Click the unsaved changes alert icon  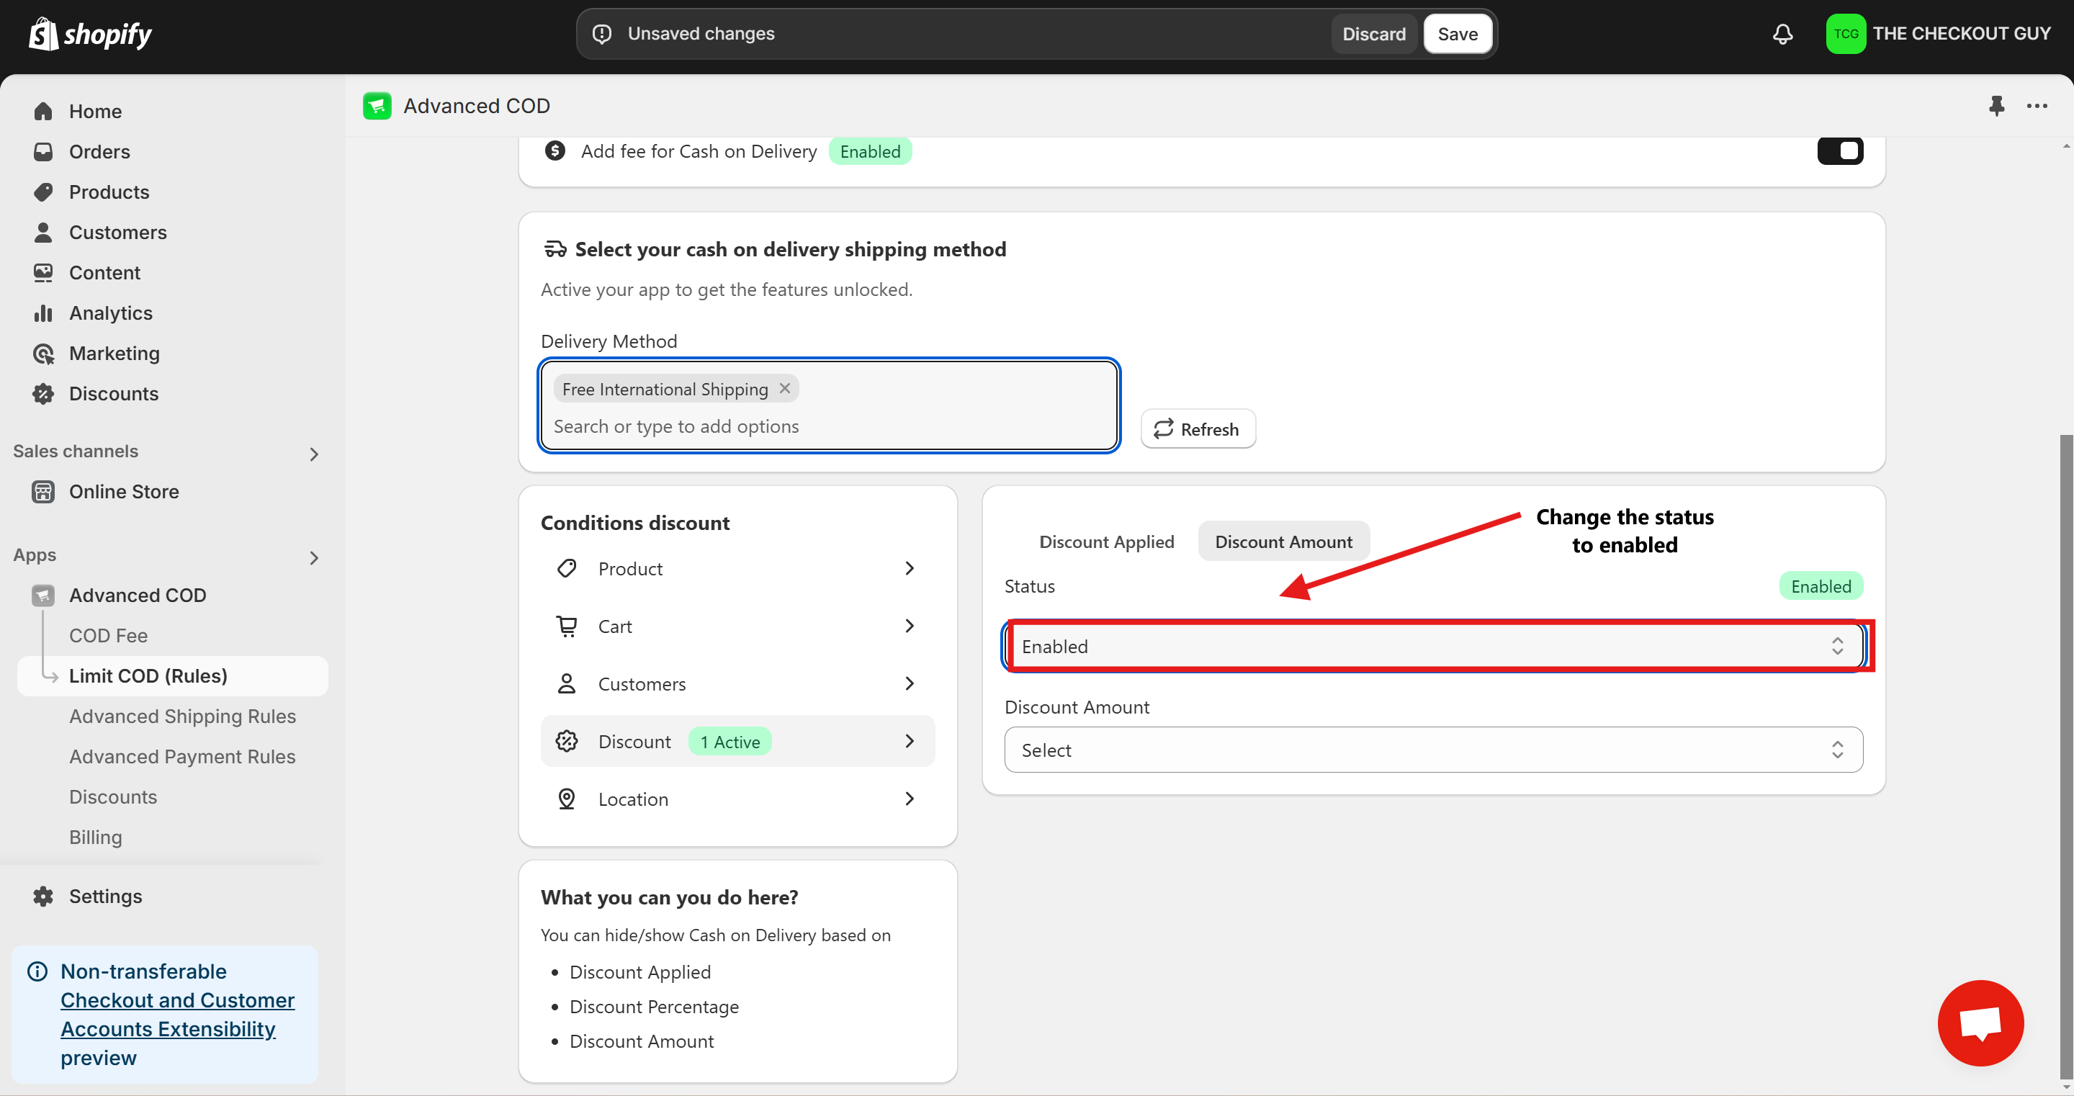601,34
